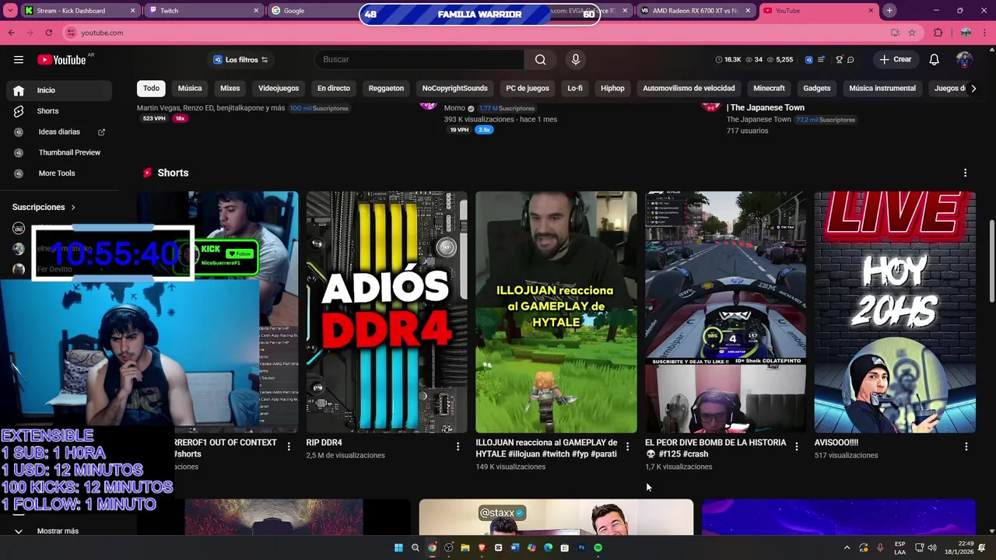Open options for EL PEOR DIVE BOMB short

(796, 446)
